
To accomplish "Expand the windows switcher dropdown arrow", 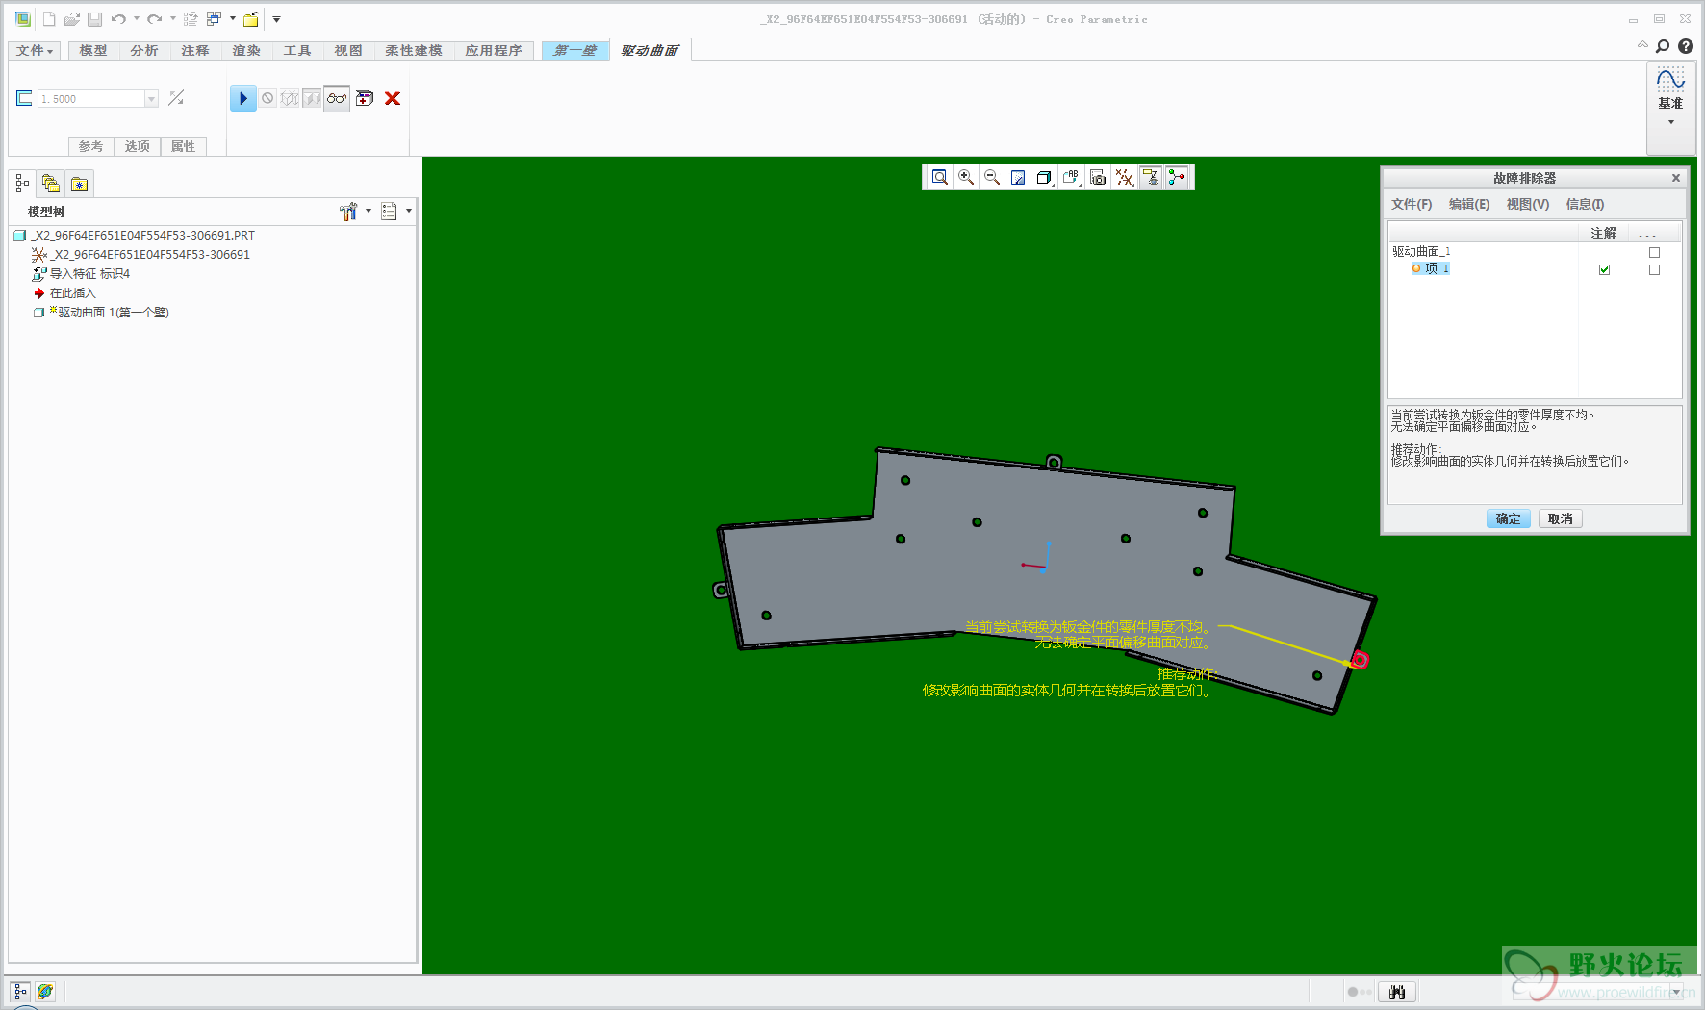I will [x=233, y=19].
